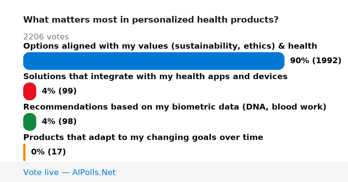This screenshot has width=348, height=182.
Task: Select option about health apps and devices integration
Action: point(155,77)
